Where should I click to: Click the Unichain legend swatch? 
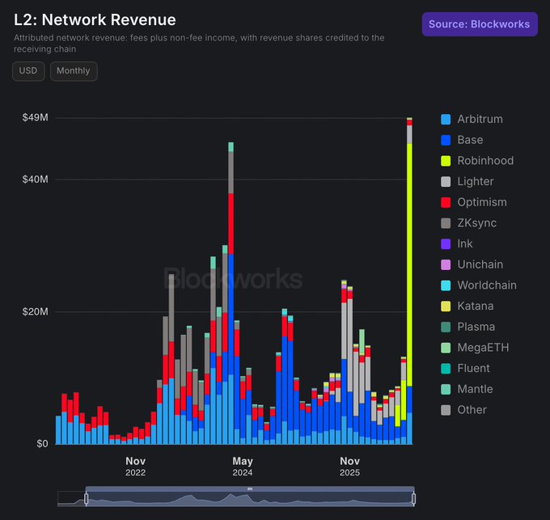tap(446, 264)
